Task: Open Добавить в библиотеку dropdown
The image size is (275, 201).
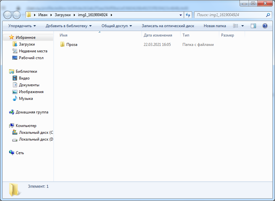Action: (x=69, y=26)
